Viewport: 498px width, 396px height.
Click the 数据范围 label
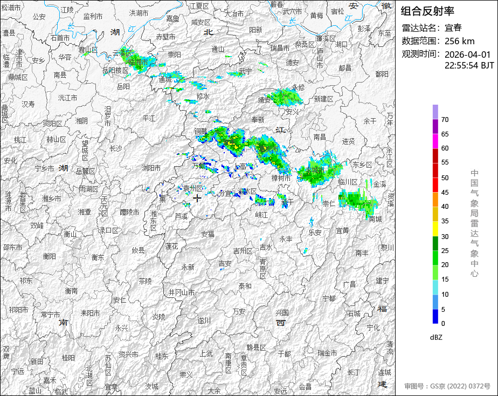click(x=421, y=41)
